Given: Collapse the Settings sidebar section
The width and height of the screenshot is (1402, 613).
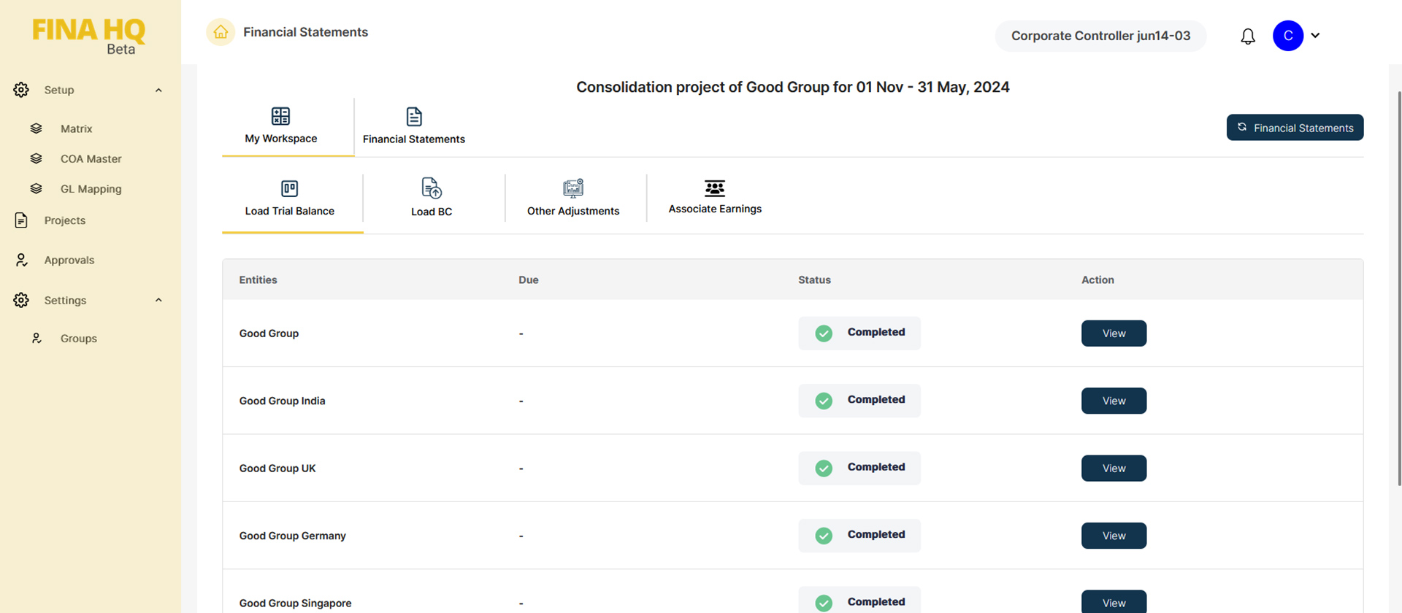Looking at the screenshot, I should pos(158,301).
